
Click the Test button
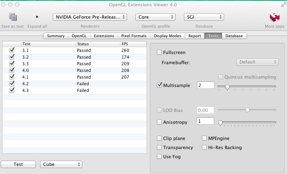pos(18,164)
